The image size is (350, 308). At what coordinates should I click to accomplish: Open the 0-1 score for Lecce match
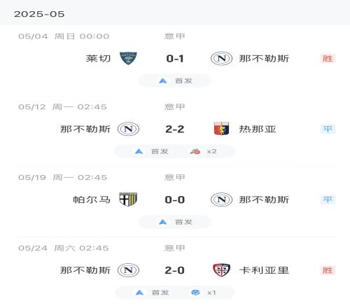tap(175, 58)
